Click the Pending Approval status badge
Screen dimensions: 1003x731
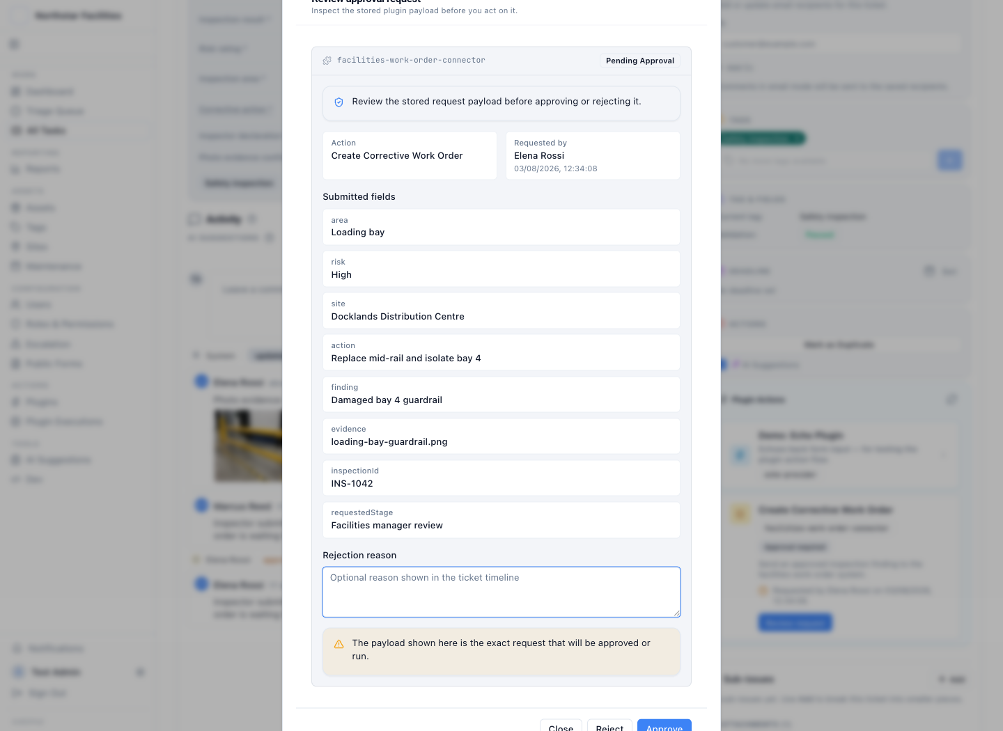pos(640,61)
